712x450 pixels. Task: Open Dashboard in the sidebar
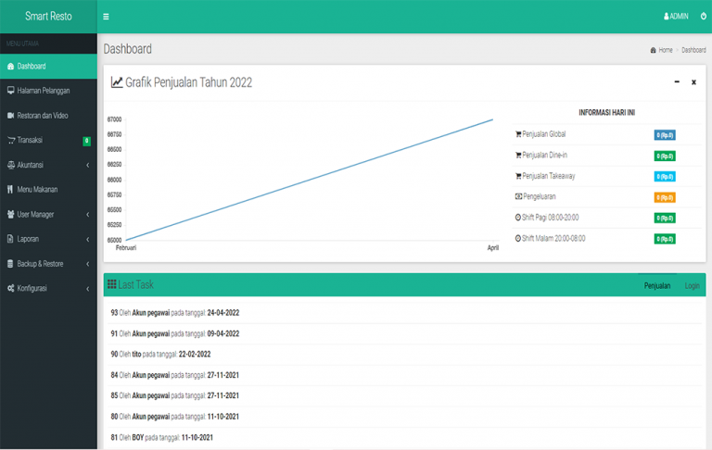pyautogui.click(x=48, y=67)
